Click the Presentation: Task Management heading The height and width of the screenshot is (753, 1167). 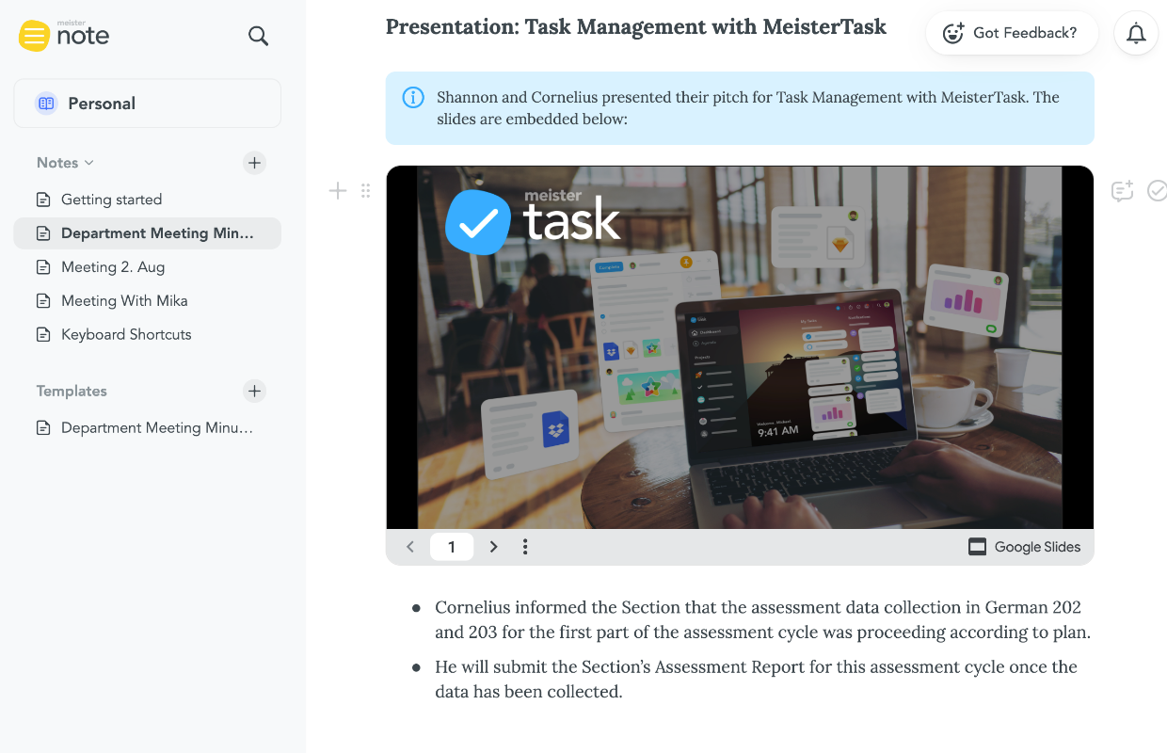coord(636,26)
